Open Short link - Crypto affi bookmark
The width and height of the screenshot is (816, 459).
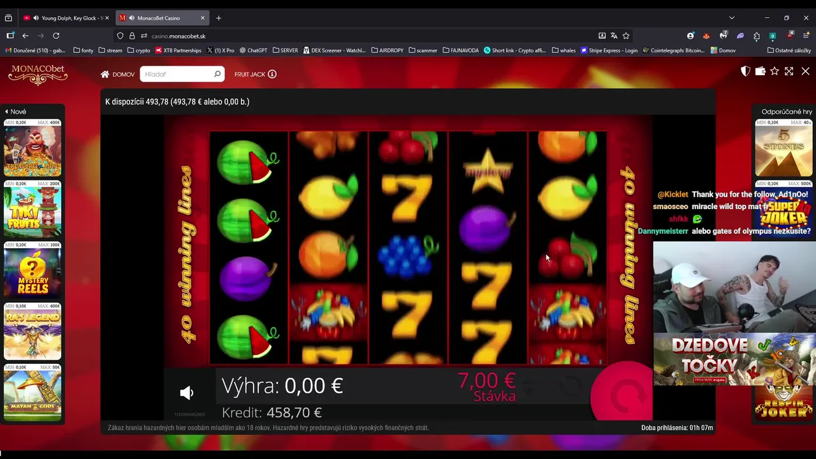tap(515, 50)
